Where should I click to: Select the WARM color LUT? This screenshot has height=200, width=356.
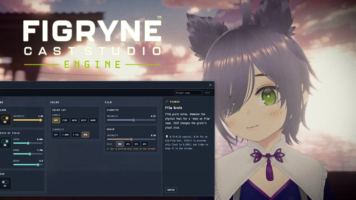tap(93, 120)
